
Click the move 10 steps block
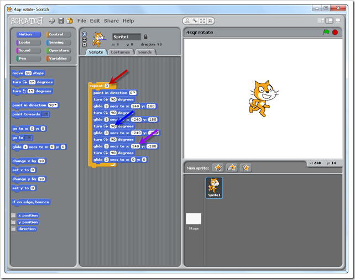click(28, 73)
